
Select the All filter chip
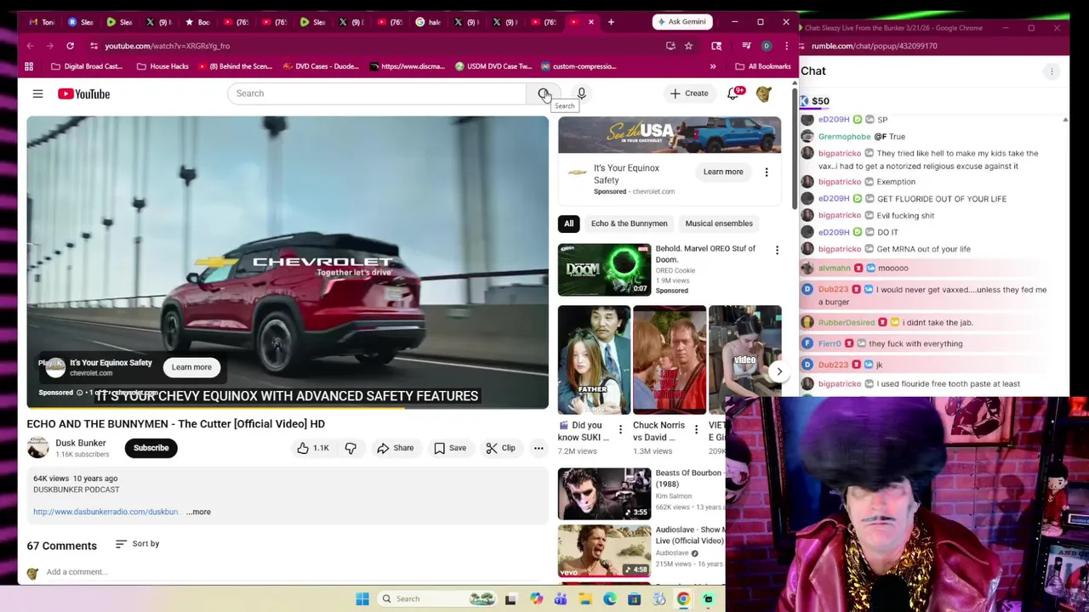click(568, 224)
